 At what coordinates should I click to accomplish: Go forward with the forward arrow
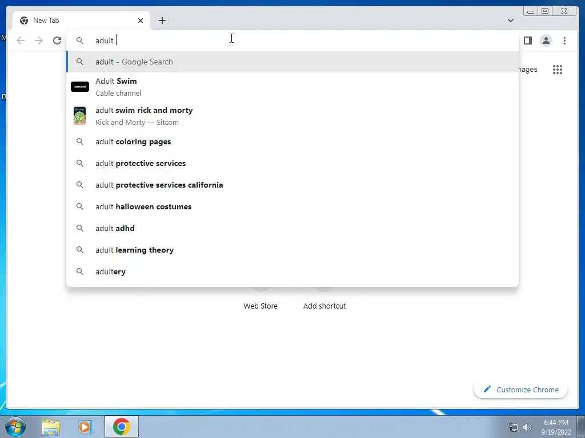(39, 40)
